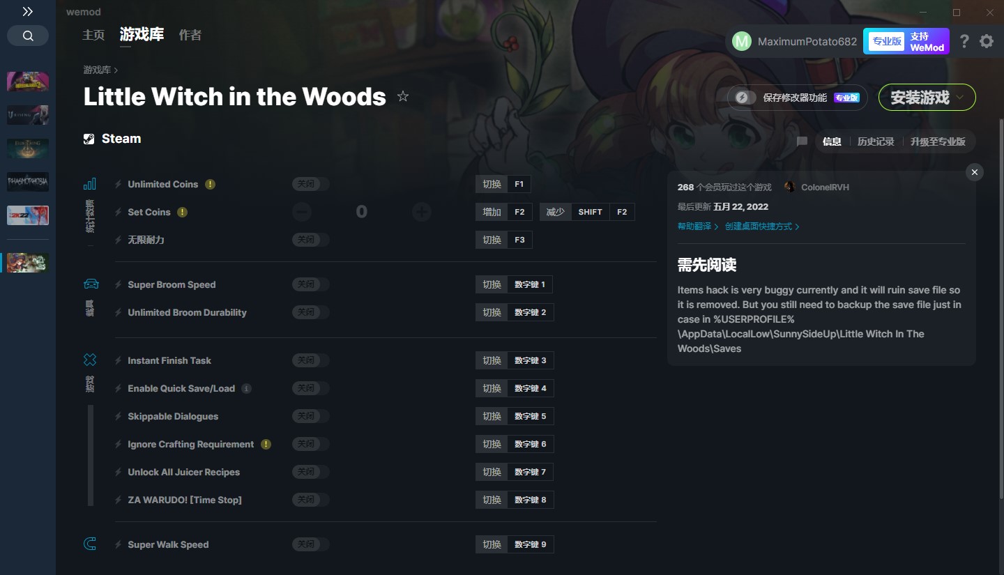Click 创建桌面快捷方式 link
The height and width of the screenshot is (575, 1004).
tap(762, 227)
